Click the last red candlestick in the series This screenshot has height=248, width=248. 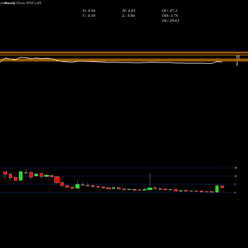(x=222, y=187)
